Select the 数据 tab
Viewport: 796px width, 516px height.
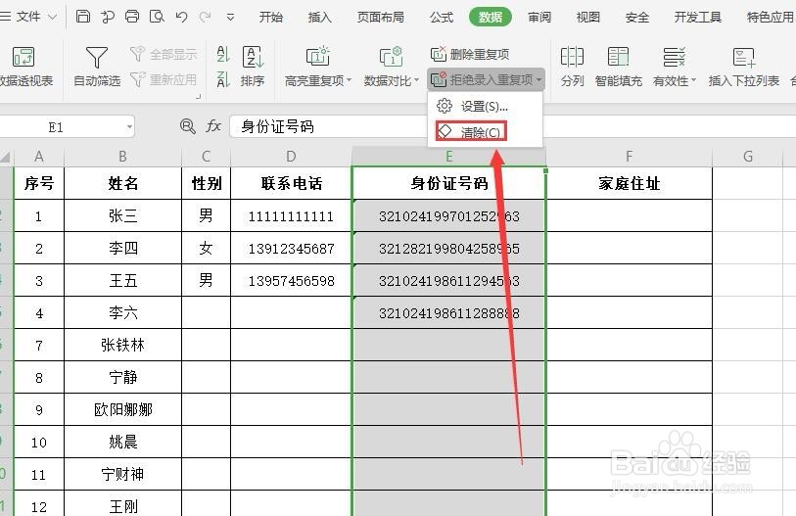490,17
